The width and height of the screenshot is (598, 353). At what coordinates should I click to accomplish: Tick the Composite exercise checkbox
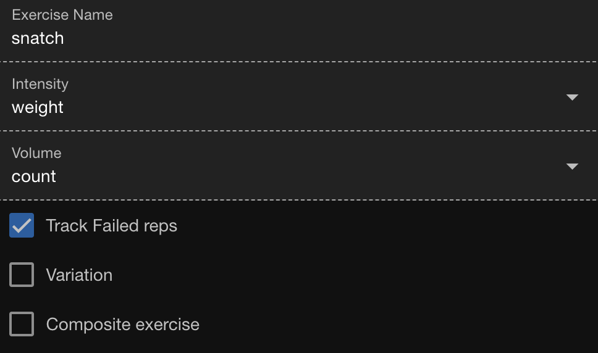[22, 325]
